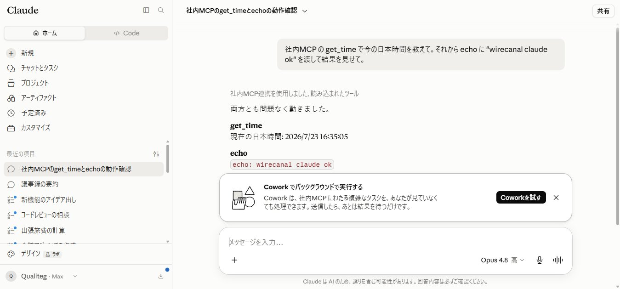Click the Cowork でバックグラウンドで実行する heading
The height and width of the screenshot is (289, 620).
click(x=313, y=187)
